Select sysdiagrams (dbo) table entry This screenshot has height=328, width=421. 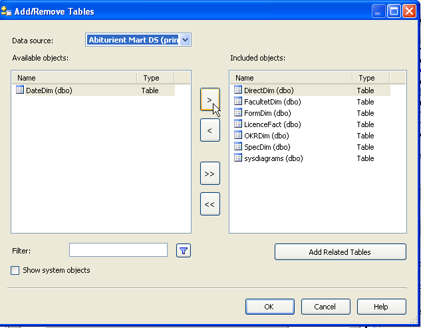pyautogui.click(x=273, y=158)
